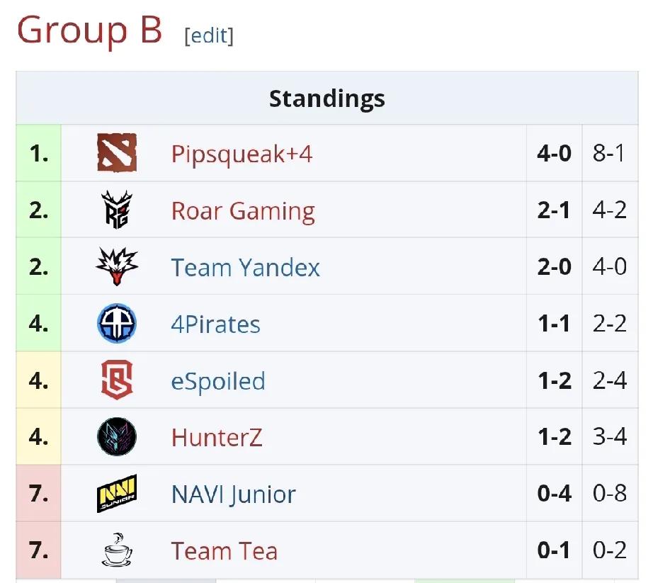The width and height of the screenshot is (653, 583).
Task: Open the Roar Gaming team logo
Action: click(x=117, y=210)
